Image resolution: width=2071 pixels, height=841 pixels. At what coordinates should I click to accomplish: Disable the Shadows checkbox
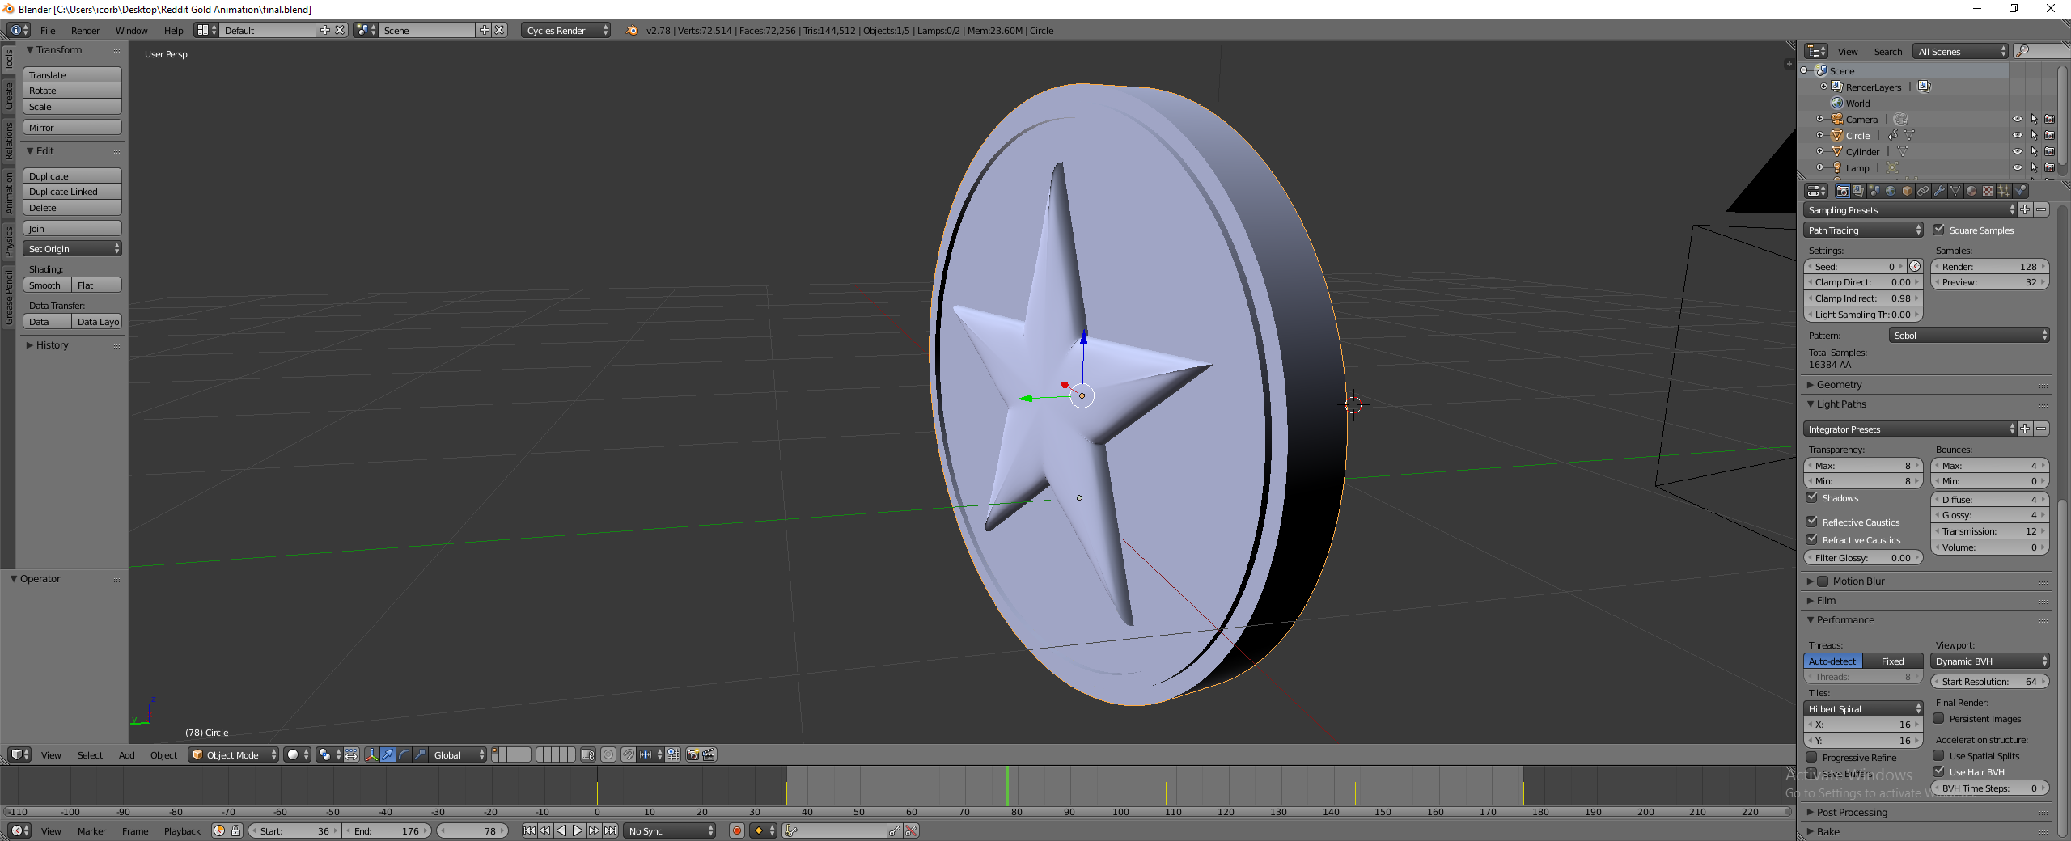[1812, 497]
